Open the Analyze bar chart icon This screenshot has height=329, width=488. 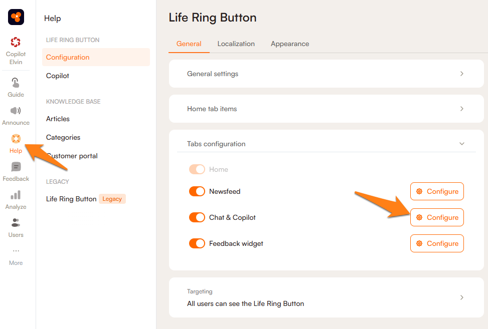16,195
